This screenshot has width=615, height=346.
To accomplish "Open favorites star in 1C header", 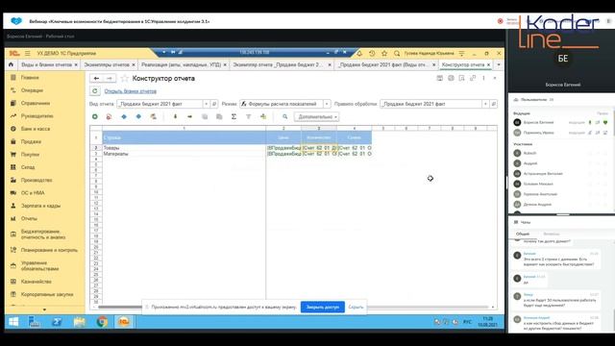I will pyautogui.click(x=384, y=53).
